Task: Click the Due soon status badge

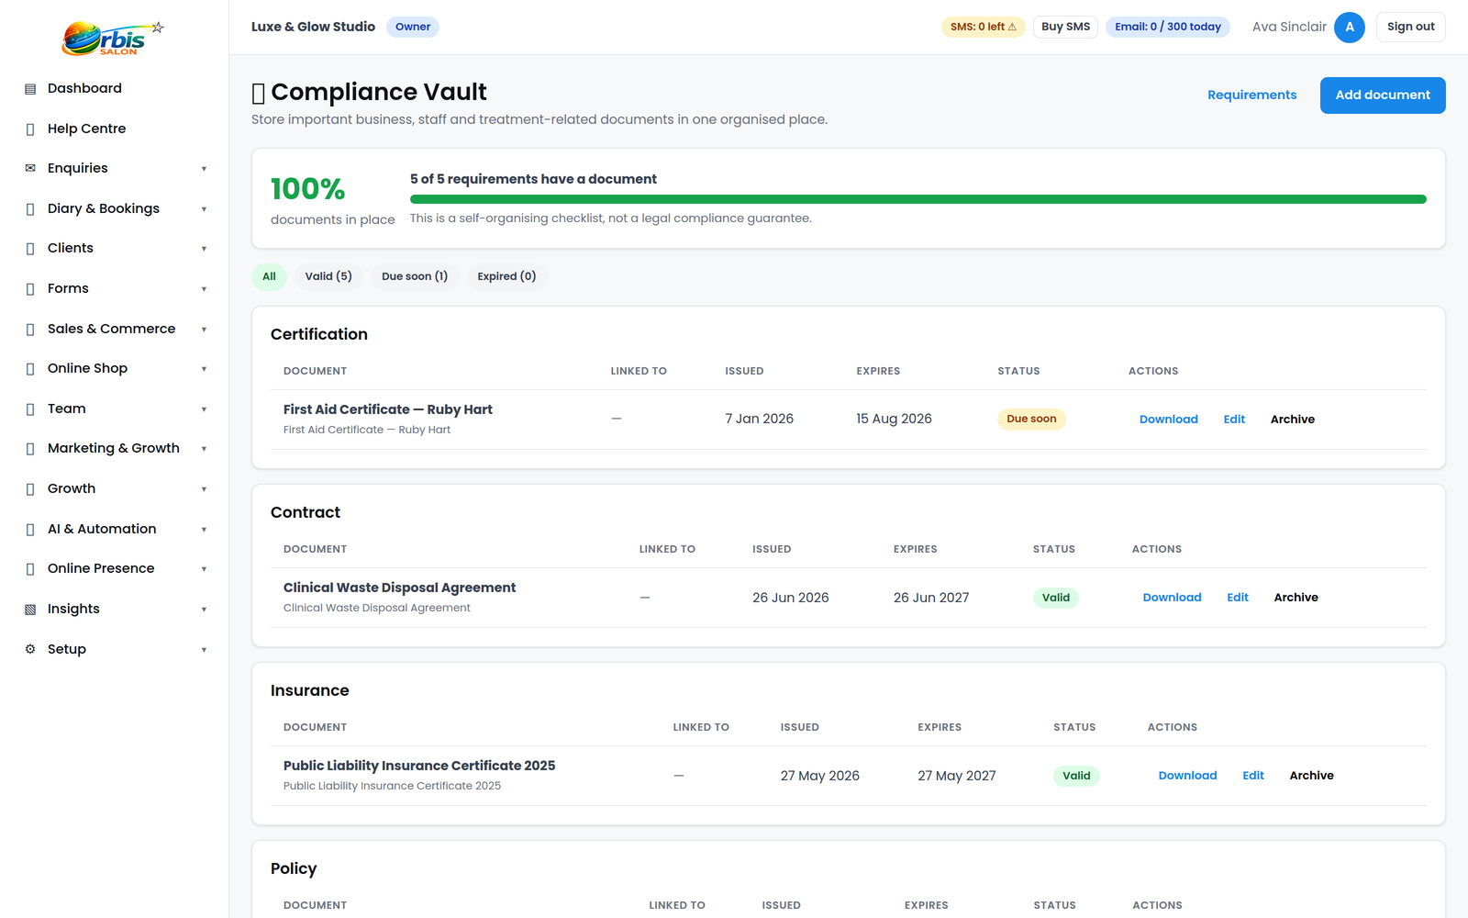Action: [1031, 419]
